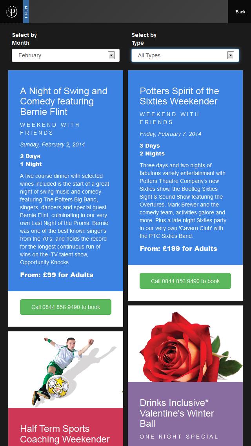
Task: Click the Potters P logo icon
Action: click(x=12, y=12)
